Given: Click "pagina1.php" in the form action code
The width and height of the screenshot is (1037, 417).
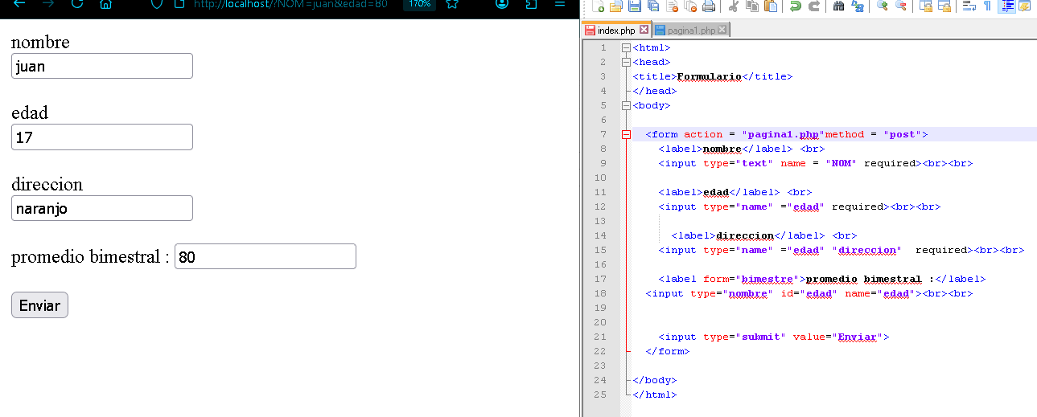Looking at the screenshot, I should coord(784,134).
